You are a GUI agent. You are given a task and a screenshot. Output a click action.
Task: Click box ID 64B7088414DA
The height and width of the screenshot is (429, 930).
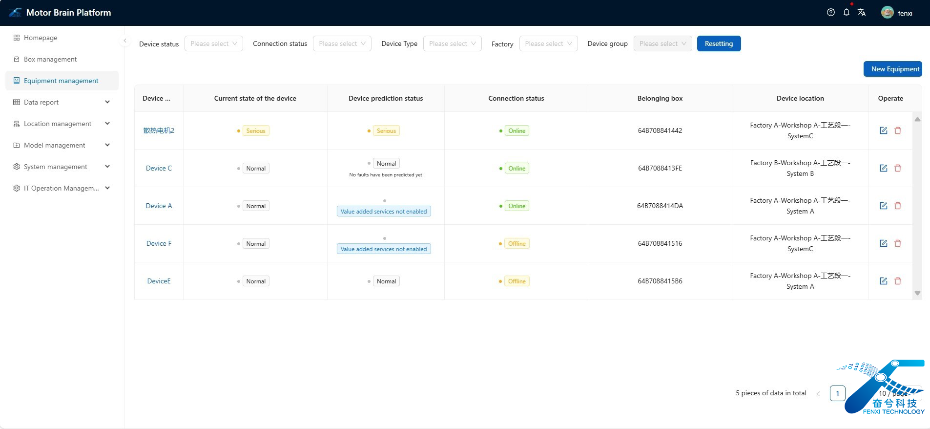[660, 206]
